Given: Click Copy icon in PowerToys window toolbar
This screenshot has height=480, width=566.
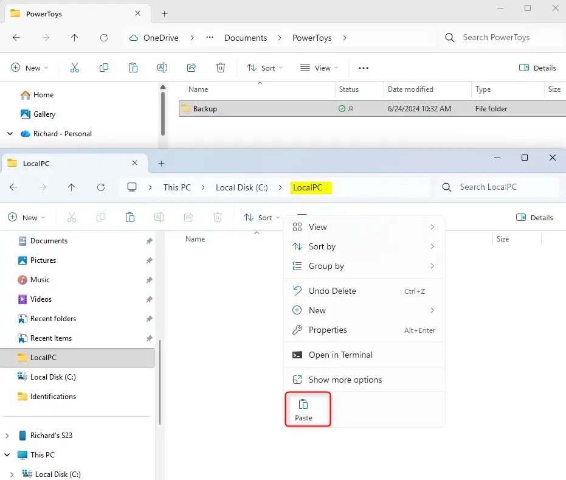Looking at the screenshot, I should [x=104, y=68].
